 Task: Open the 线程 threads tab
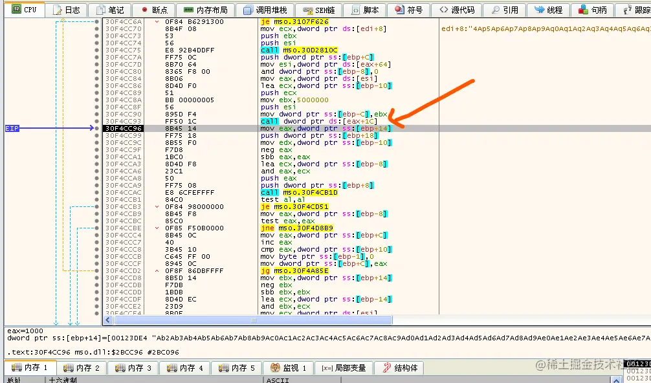click(549, 10)
